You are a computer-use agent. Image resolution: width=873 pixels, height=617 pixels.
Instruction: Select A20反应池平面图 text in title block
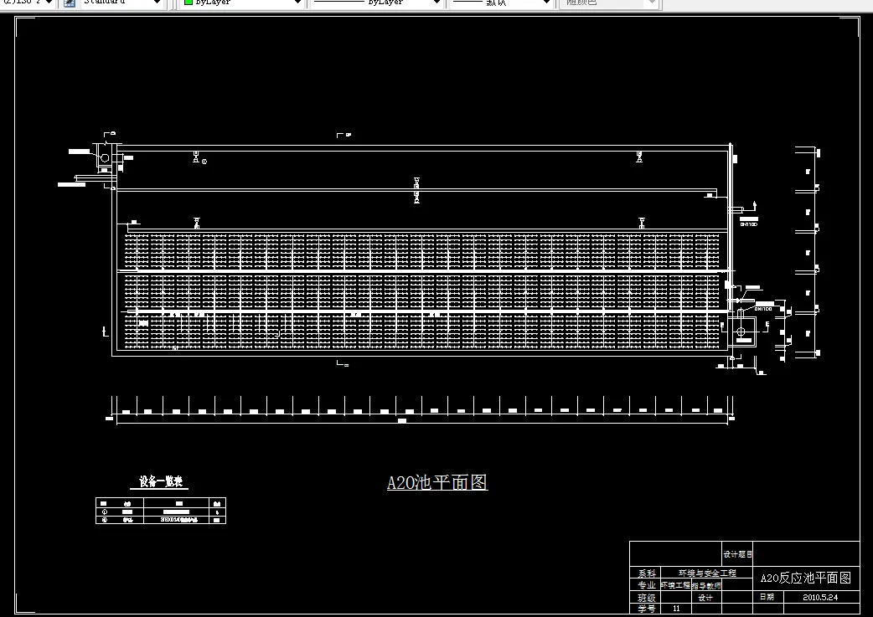805,578
